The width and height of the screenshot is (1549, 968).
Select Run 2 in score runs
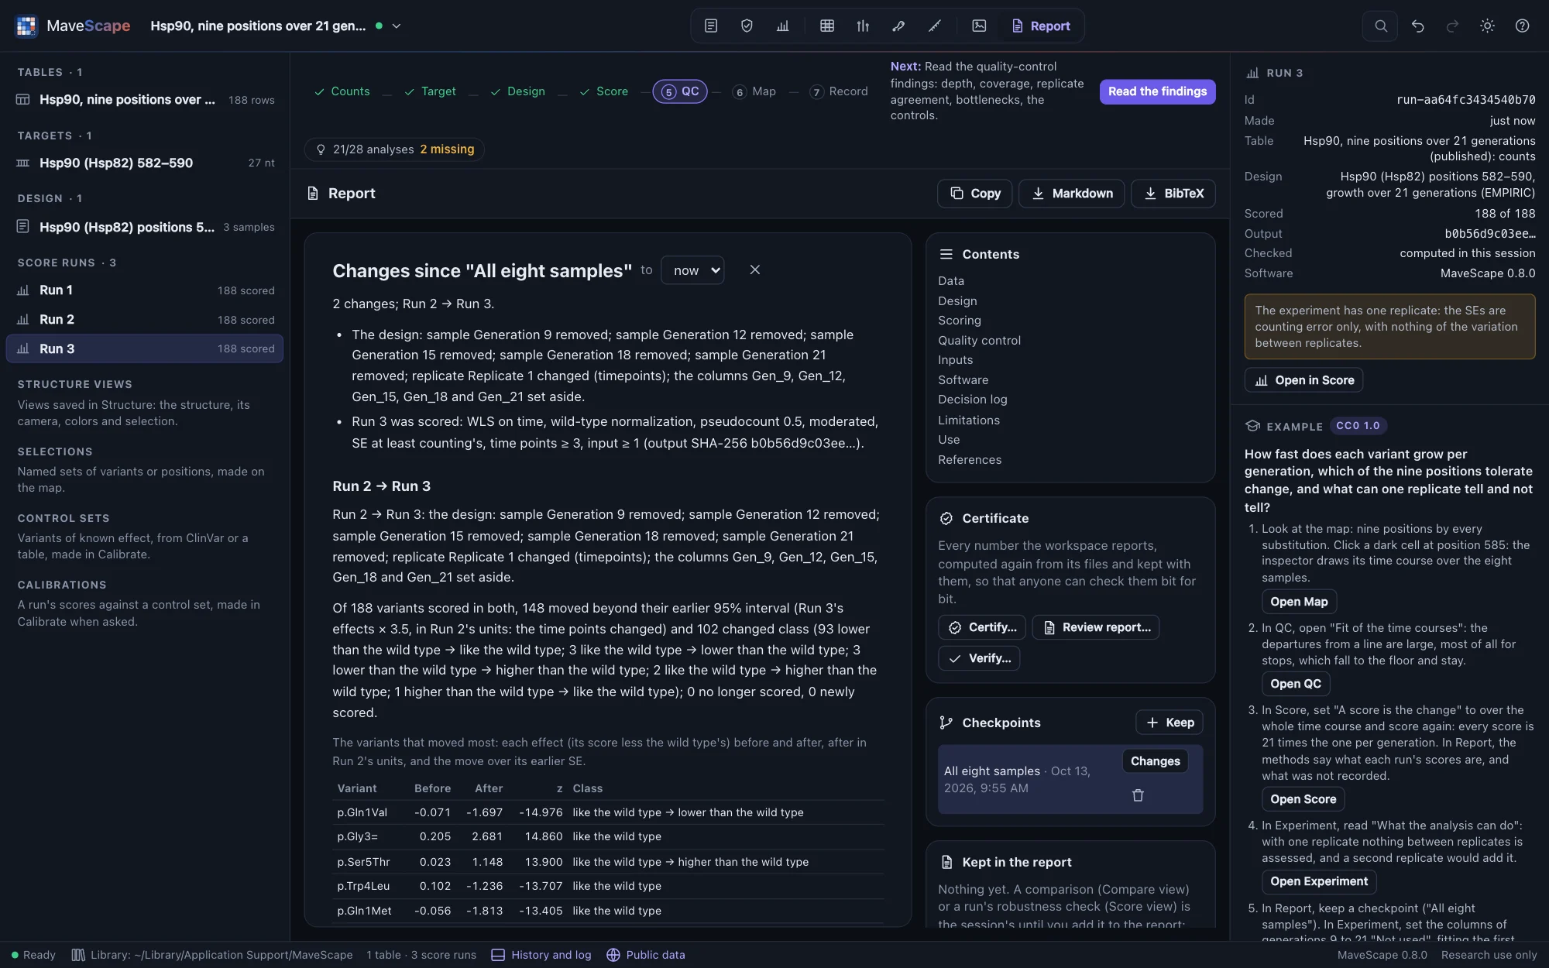[x=145, y=319]
